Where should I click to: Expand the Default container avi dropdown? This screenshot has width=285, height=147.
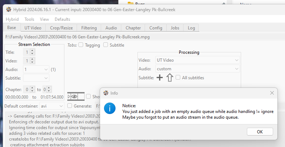[51, 106]
